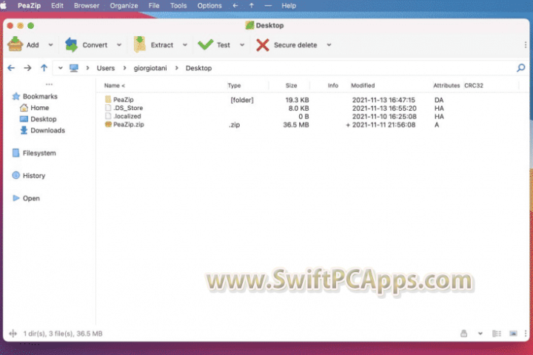Sort by the Name column header
533x355 pixels.
(x=115, y=86)
